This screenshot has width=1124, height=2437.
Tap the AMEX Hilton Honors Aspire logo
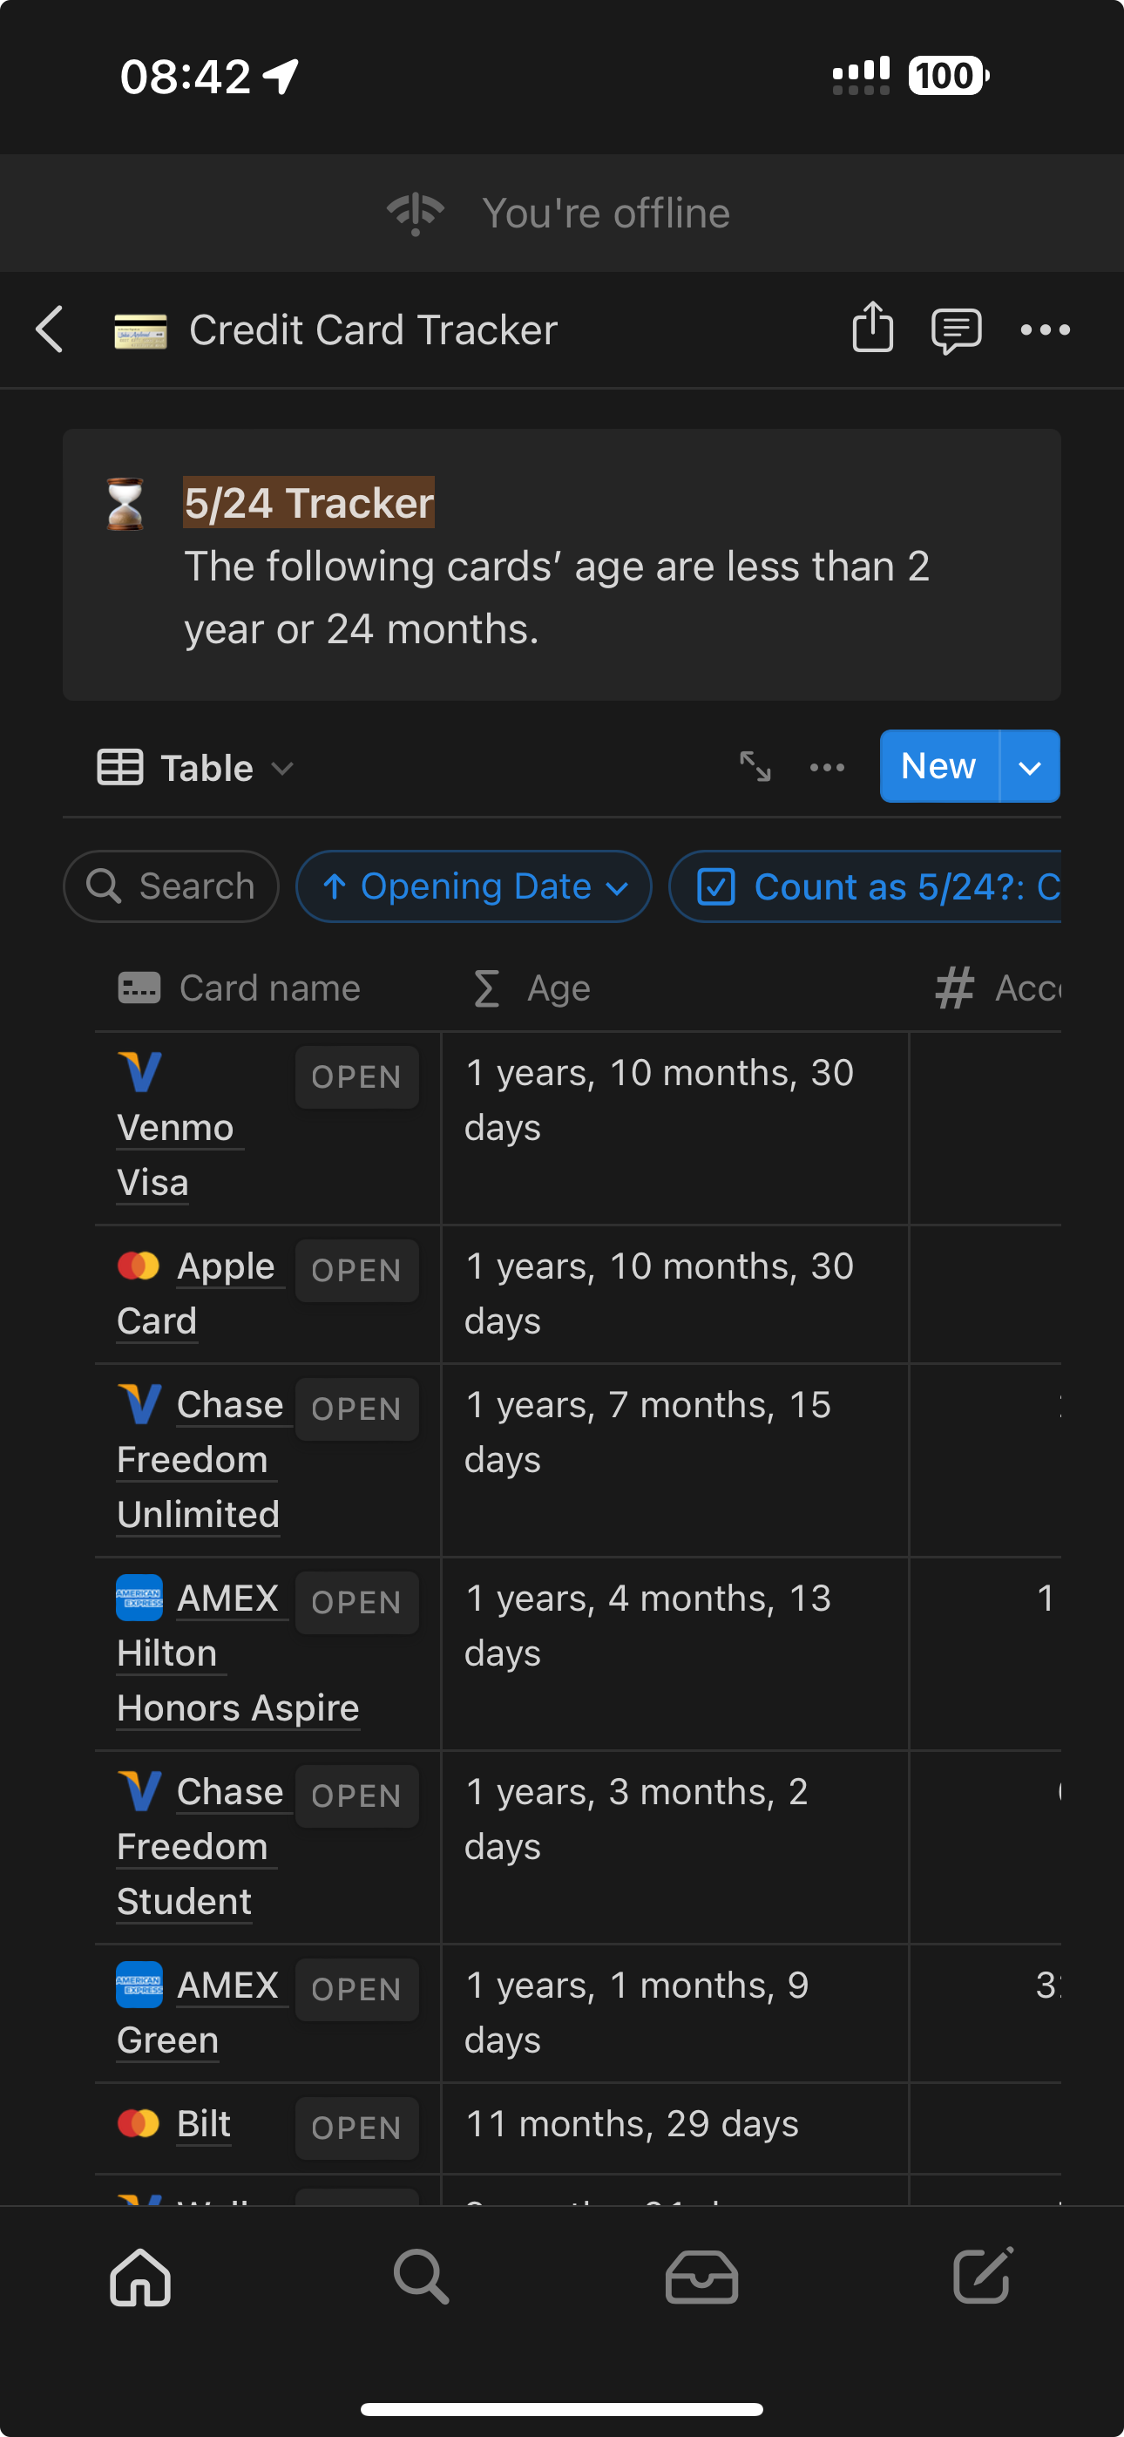[139, 1598]
